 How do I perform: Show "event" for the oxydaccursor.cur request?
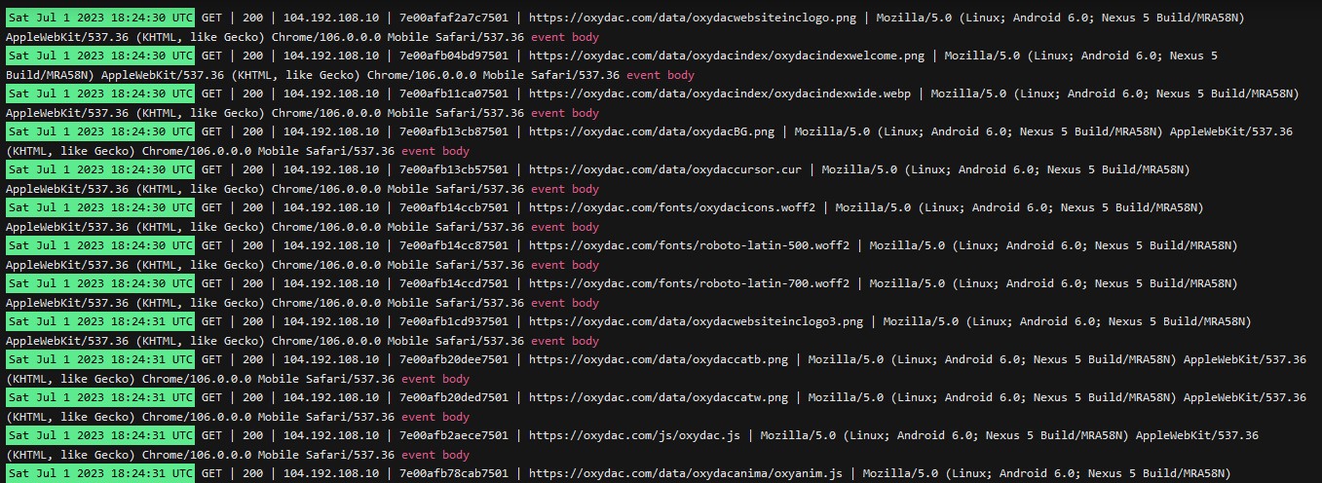(548, 189)
